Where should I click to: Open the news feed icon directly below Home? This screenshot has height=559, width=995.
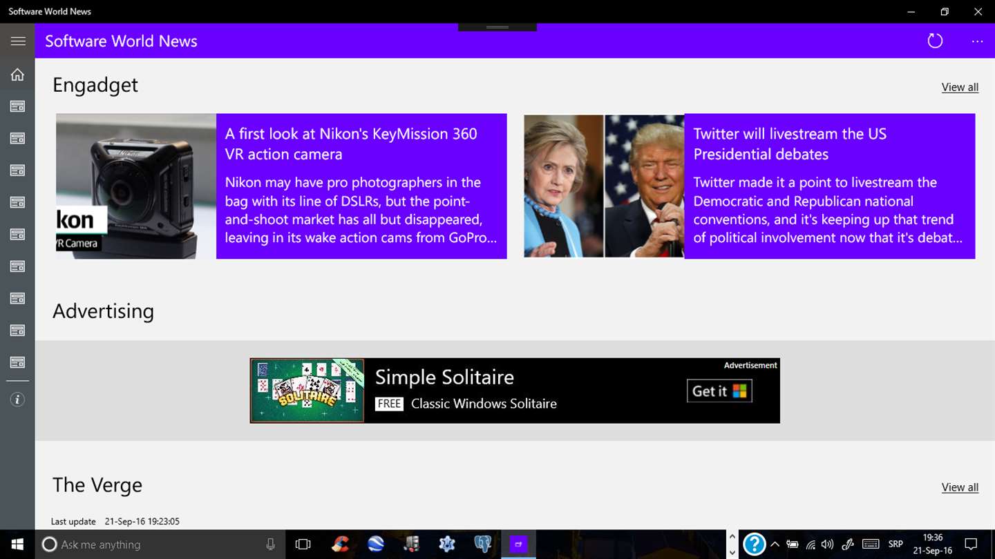pos(17,106)
